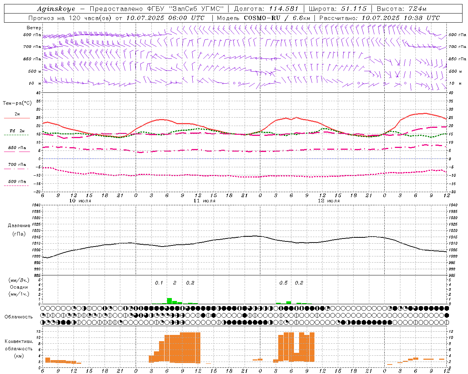Viewport: 468px width, 374px height.
Task: Select the 12 июля date label
Action: [329, 201]
